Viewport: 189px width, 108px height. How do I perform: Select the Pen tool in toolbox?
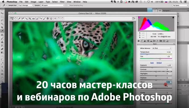[x=2, y=63]
